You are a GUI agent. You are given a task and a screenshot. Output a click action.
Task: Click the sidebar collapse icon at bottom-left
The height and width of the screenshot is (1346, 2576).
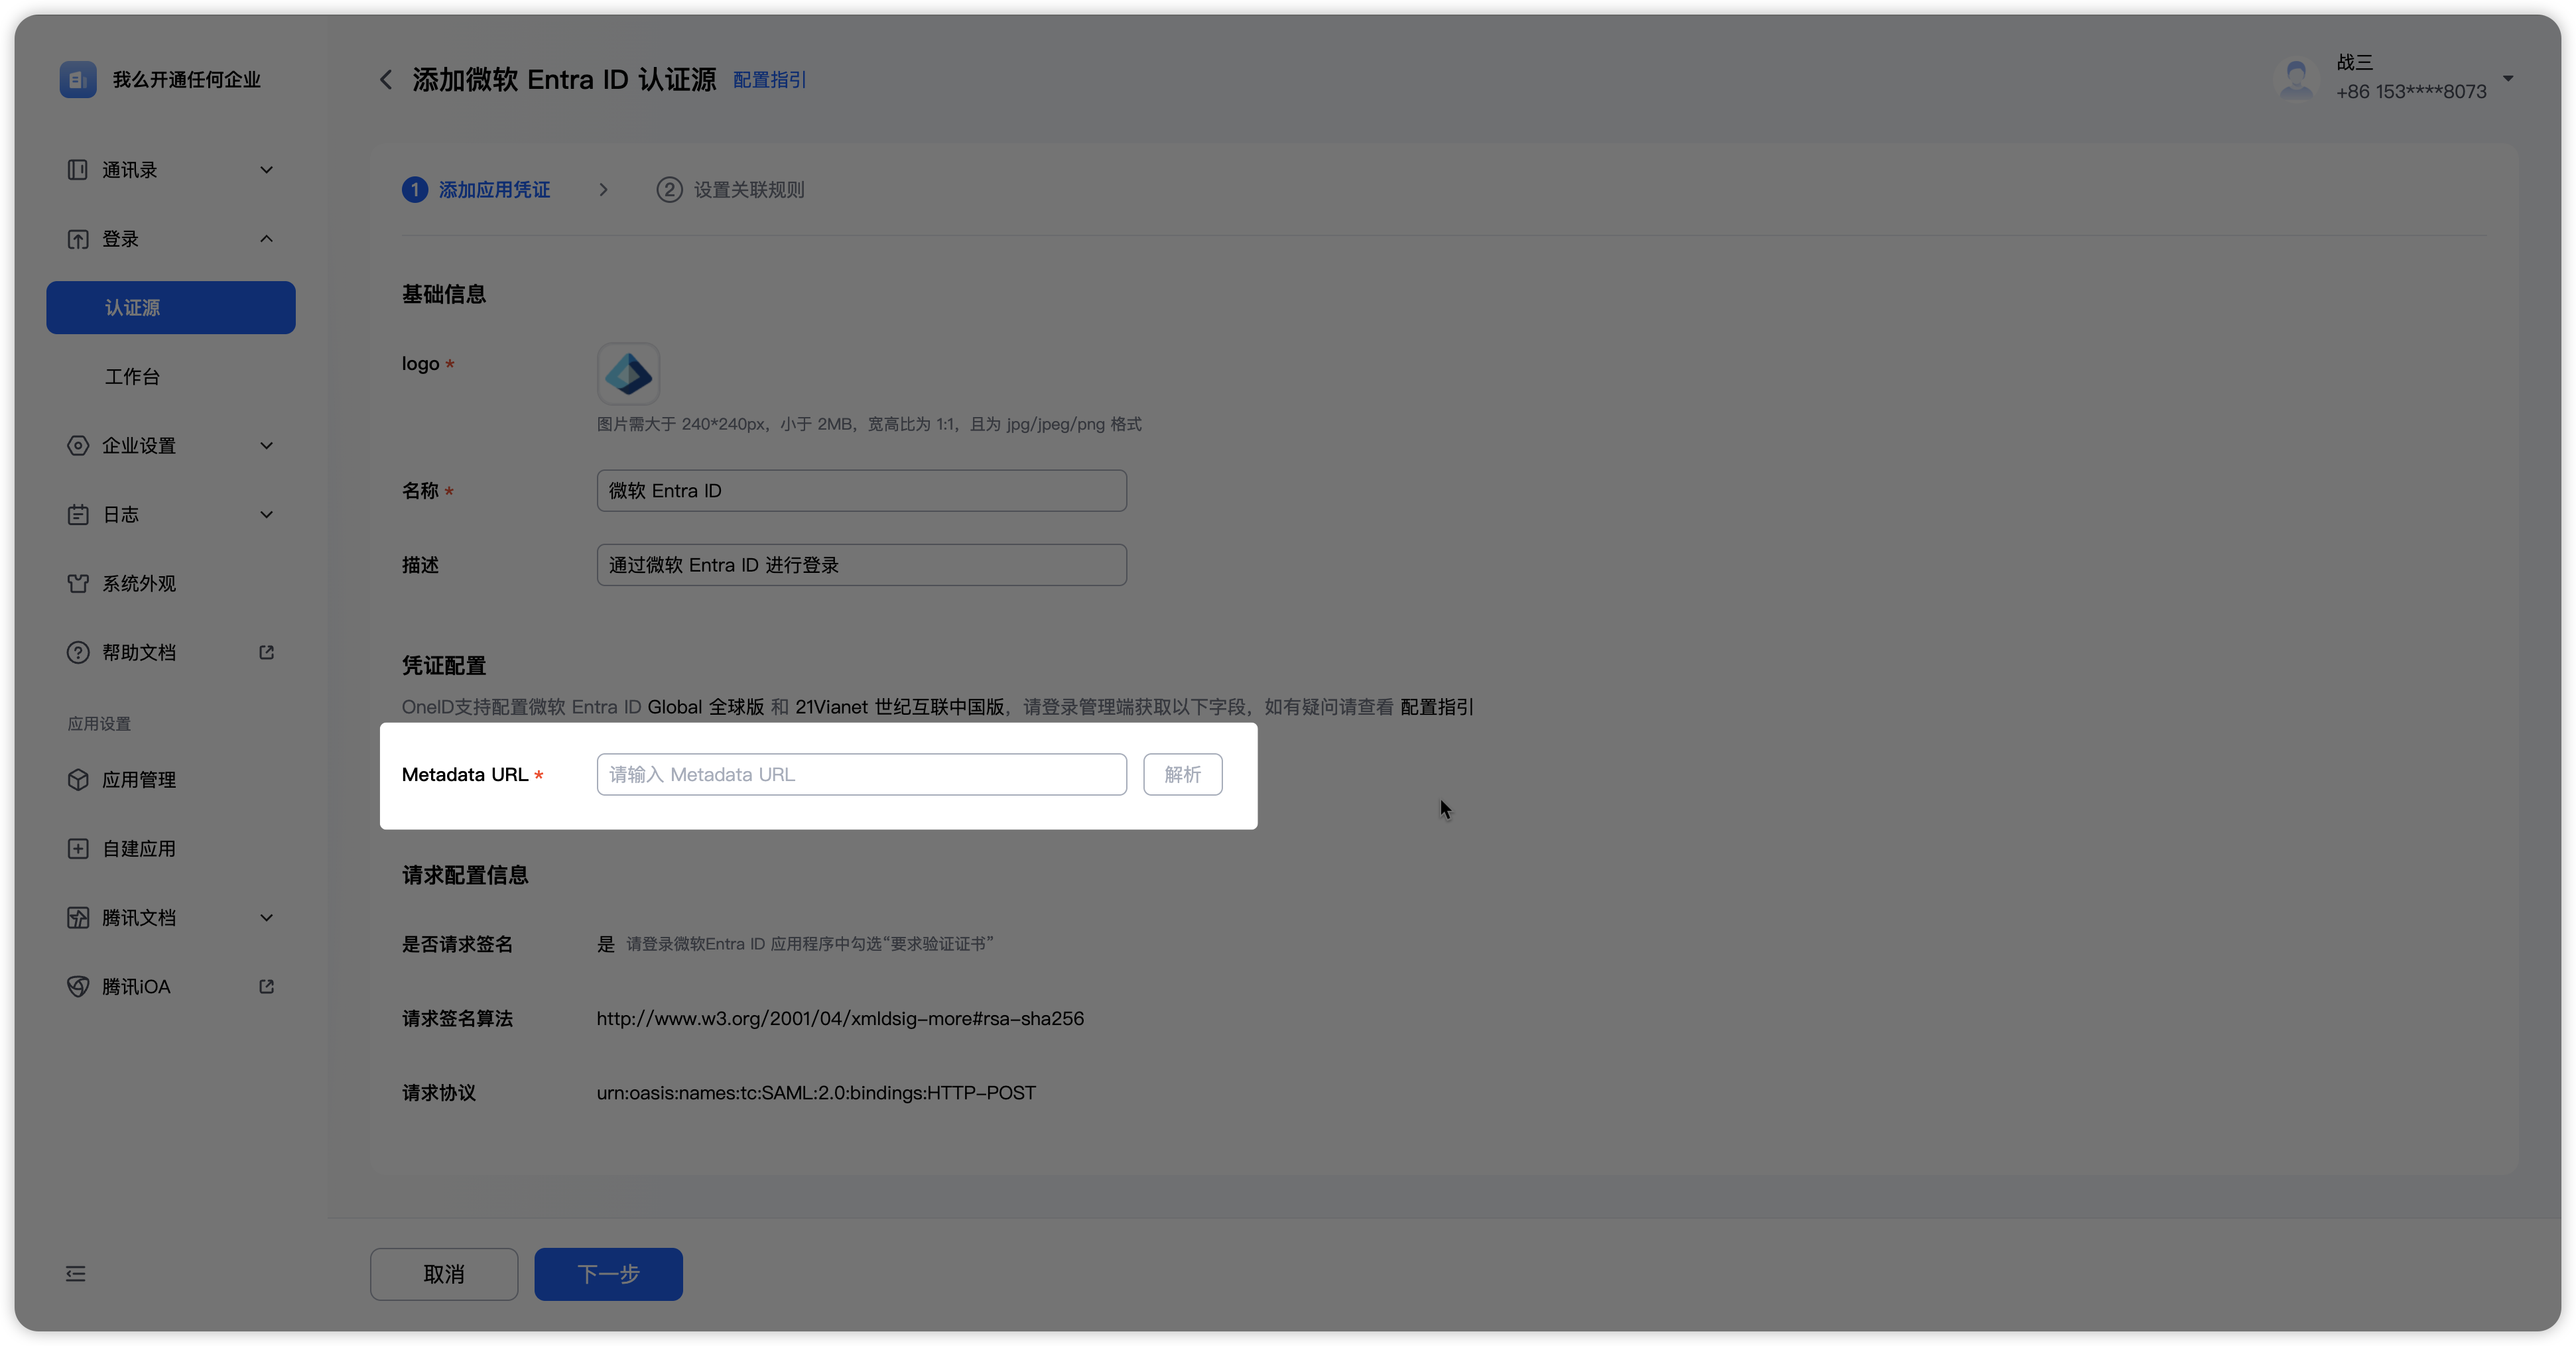coord(76,1273)
